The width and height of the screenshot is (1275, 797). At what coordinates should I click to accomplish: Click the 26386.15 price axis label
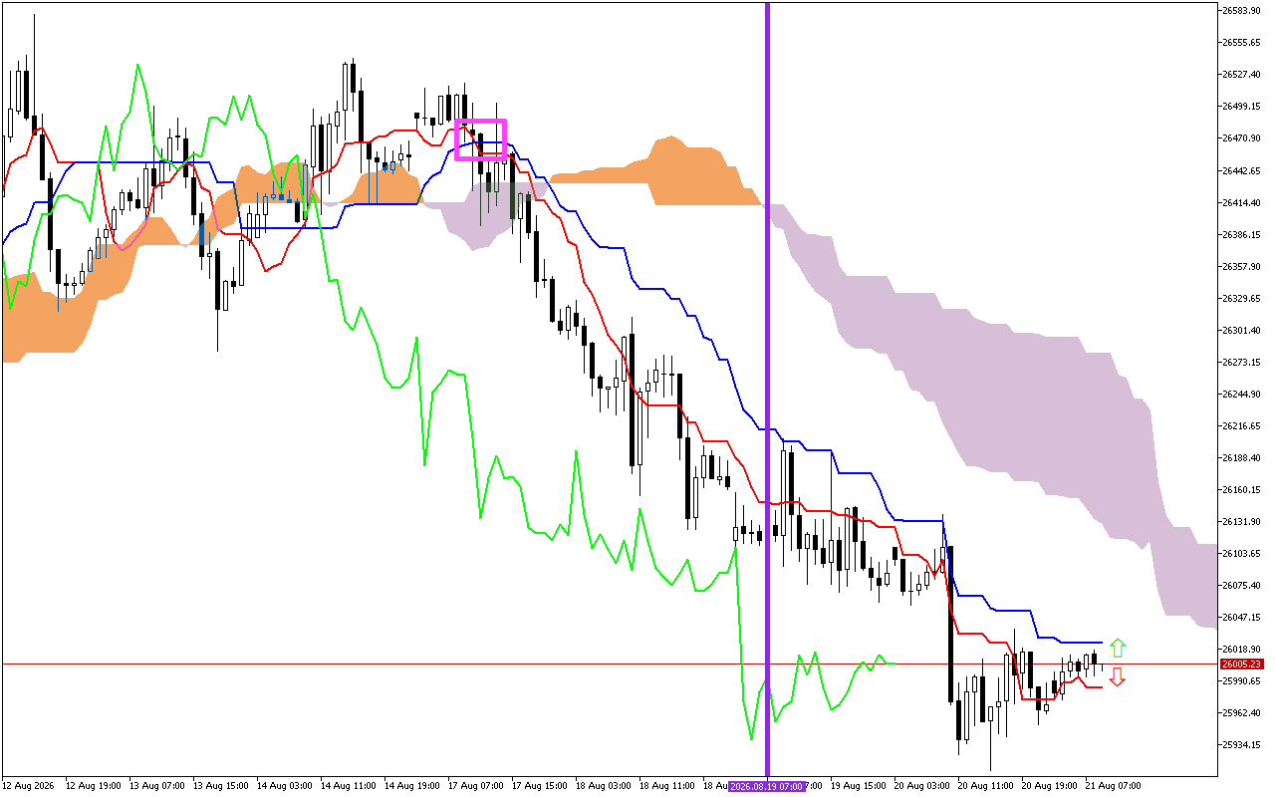click(1241, 234)
